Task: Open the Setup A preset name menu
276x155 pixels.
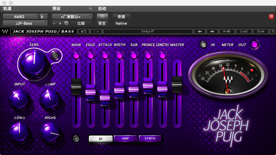Action: point(148,31)
